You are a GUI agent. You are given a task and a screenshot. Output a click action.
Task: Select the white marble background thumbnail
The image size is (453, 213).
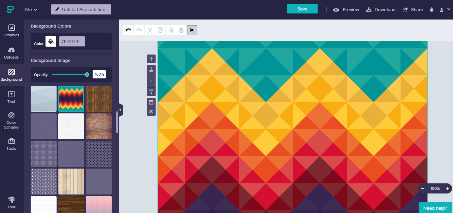tap(71, 126)
